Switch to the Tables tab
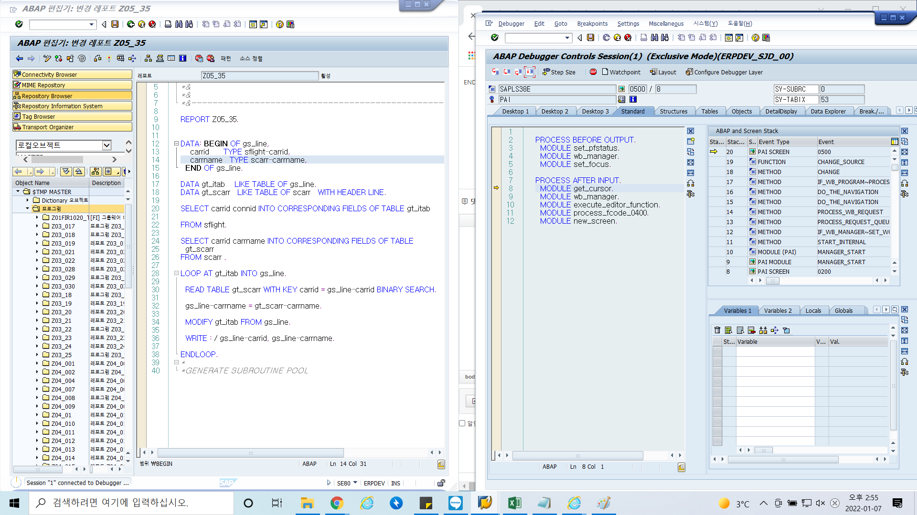Image resolution: width=917 pixels, height=515 pixels. (x=709, y=111)
